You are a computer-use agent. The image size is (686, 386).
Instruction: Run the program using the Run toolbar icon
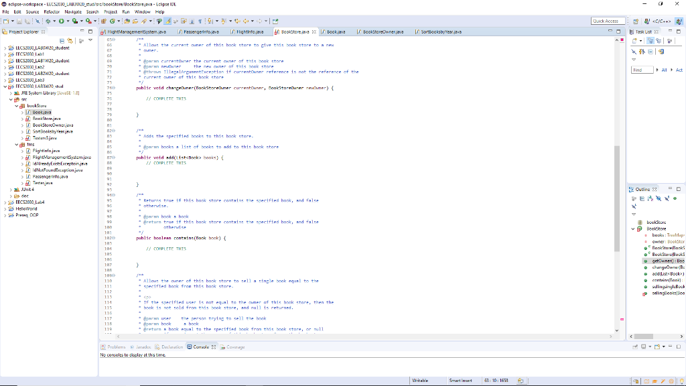click(x=62, y=22)
